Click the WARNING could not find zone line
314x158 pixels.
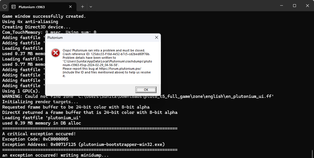pyautogui.click(x=138, y=96)
